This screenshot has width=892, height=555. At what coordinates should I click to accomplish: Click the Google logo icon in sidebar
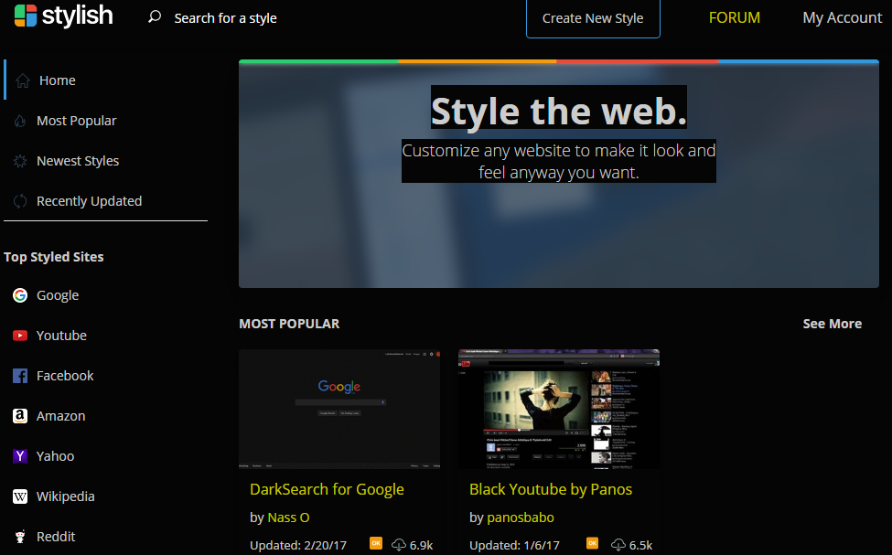pyautogui.click(x=20, y=295)
